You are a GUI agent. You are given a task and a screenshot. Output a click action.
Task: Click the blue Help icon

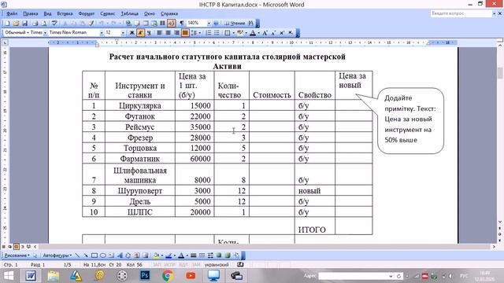click(x=216, y=23)
